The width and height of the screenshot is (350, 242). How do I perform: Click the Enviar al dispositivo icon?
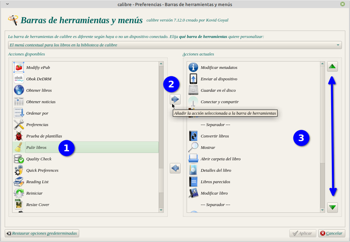[193, 79]
